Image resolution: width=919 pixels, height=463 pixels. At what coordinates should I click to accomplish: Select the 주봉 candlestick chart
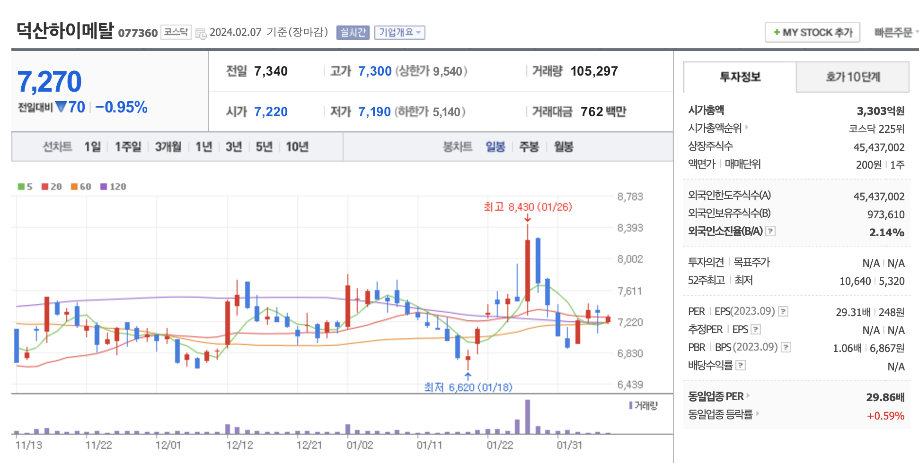529,147
